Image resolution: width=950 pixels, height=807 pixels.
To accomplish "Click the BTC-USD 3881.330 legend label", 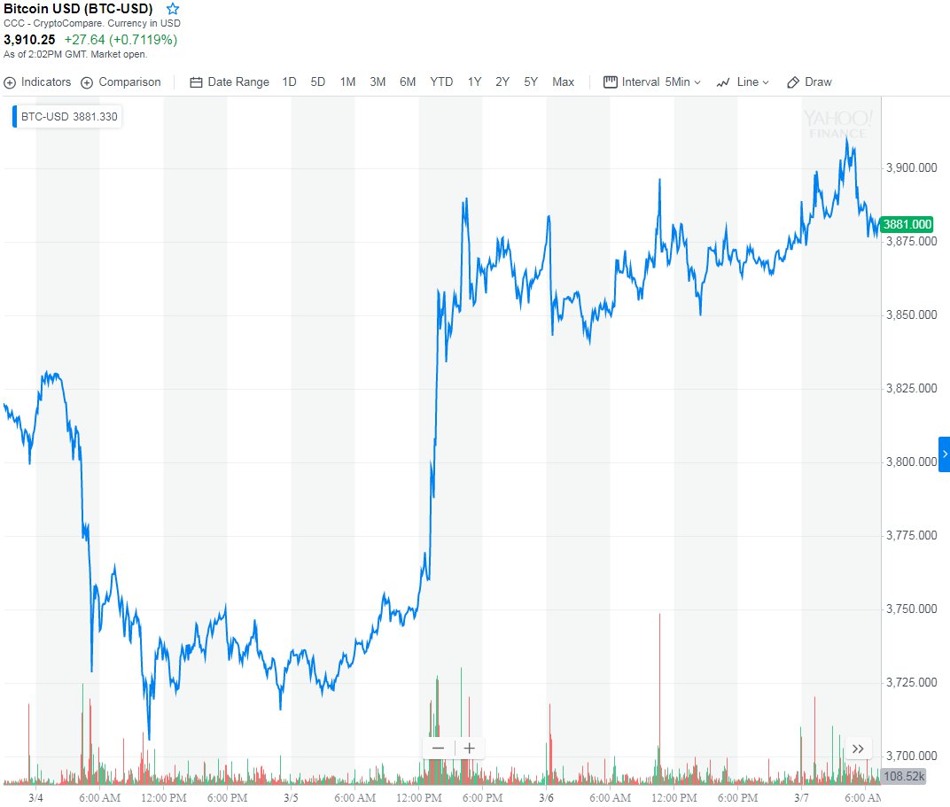I will click(x=68, y=117).
